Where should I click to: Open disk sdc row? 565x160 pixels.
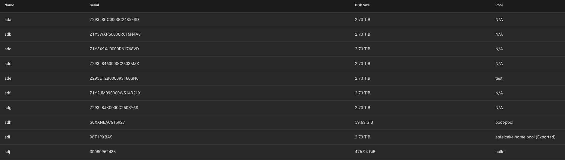tap(282, 49)
